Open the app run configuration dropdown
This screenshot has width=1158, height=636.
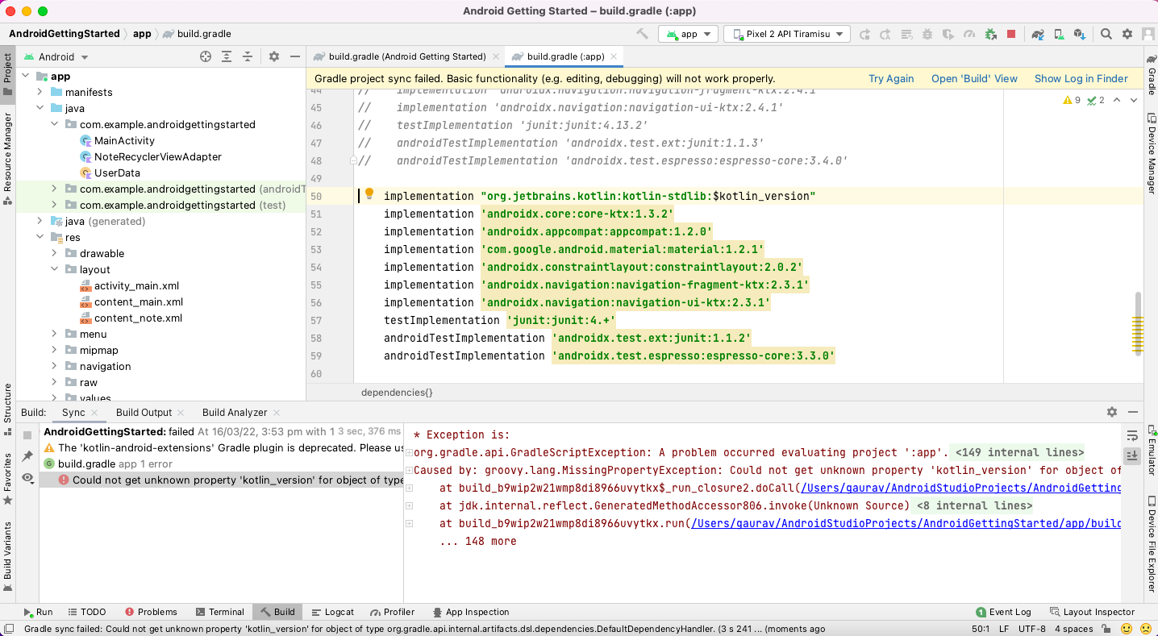click(x=688, y=34)
